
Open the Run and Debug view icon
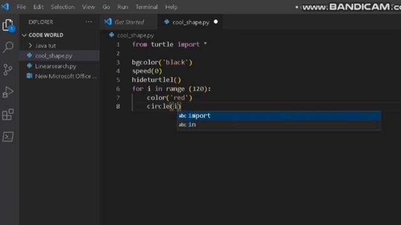pyautogui.click(x=8, y=92)
